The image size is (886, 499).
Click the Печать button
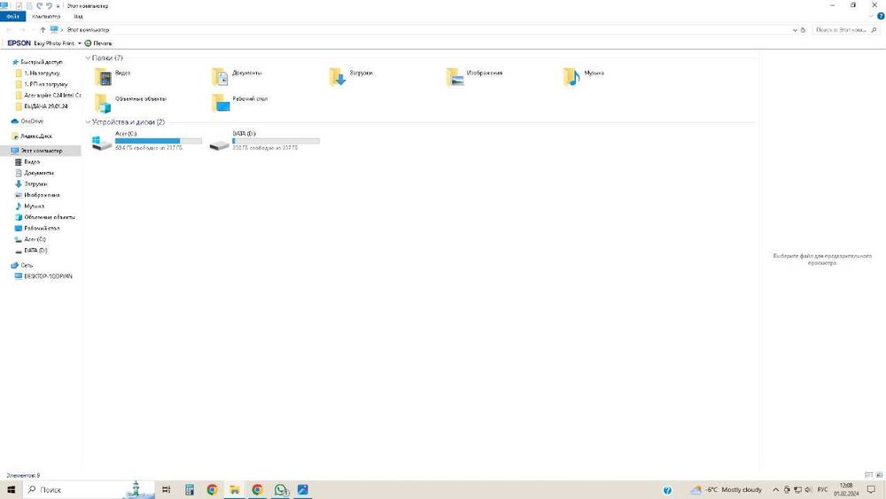pyautogui.click(x=98, y=43)
